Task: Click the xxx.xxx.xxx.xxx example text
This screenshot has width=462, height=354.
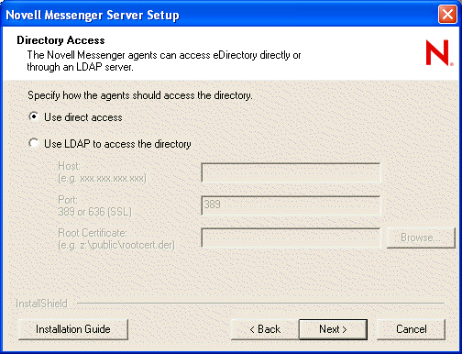Action: click(x=102, y=178)
